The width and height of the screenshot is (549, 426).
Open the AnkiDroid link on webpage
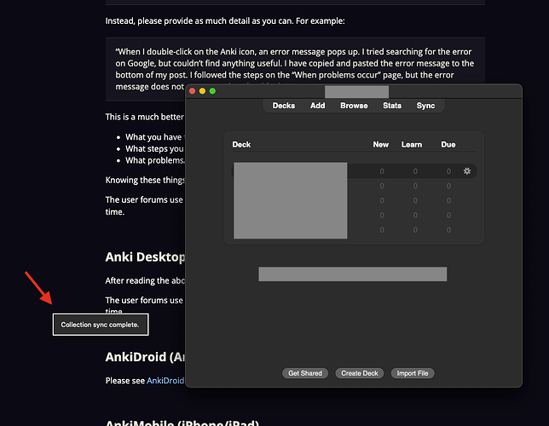tap(165, 381)
